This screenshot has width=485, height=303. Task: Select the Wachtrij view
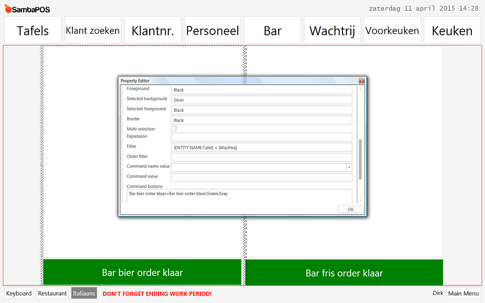(332, 30)
